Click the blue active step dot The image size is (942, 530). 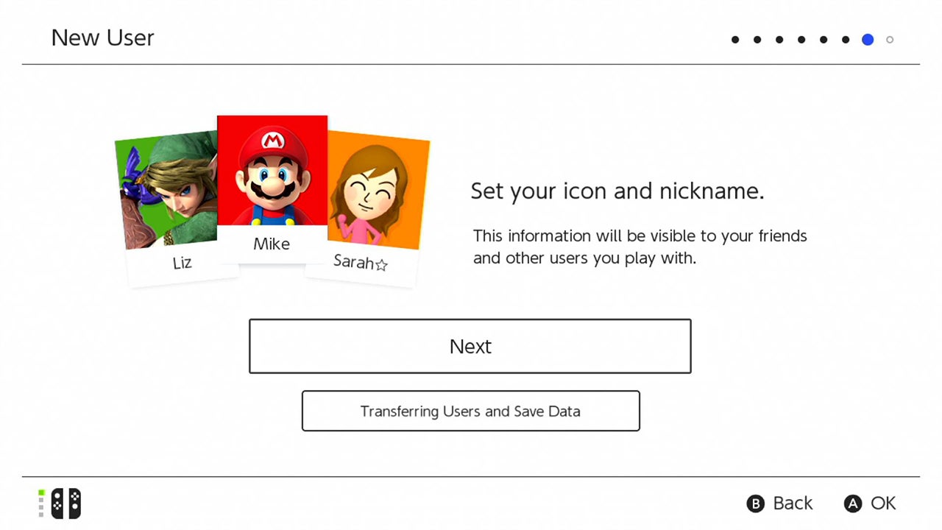[868, 40]
